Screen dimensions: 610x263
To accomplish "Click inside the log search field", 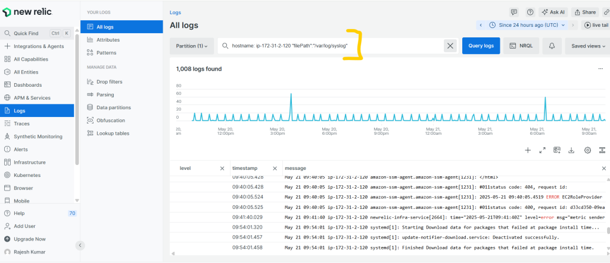I will coord(331,46).
